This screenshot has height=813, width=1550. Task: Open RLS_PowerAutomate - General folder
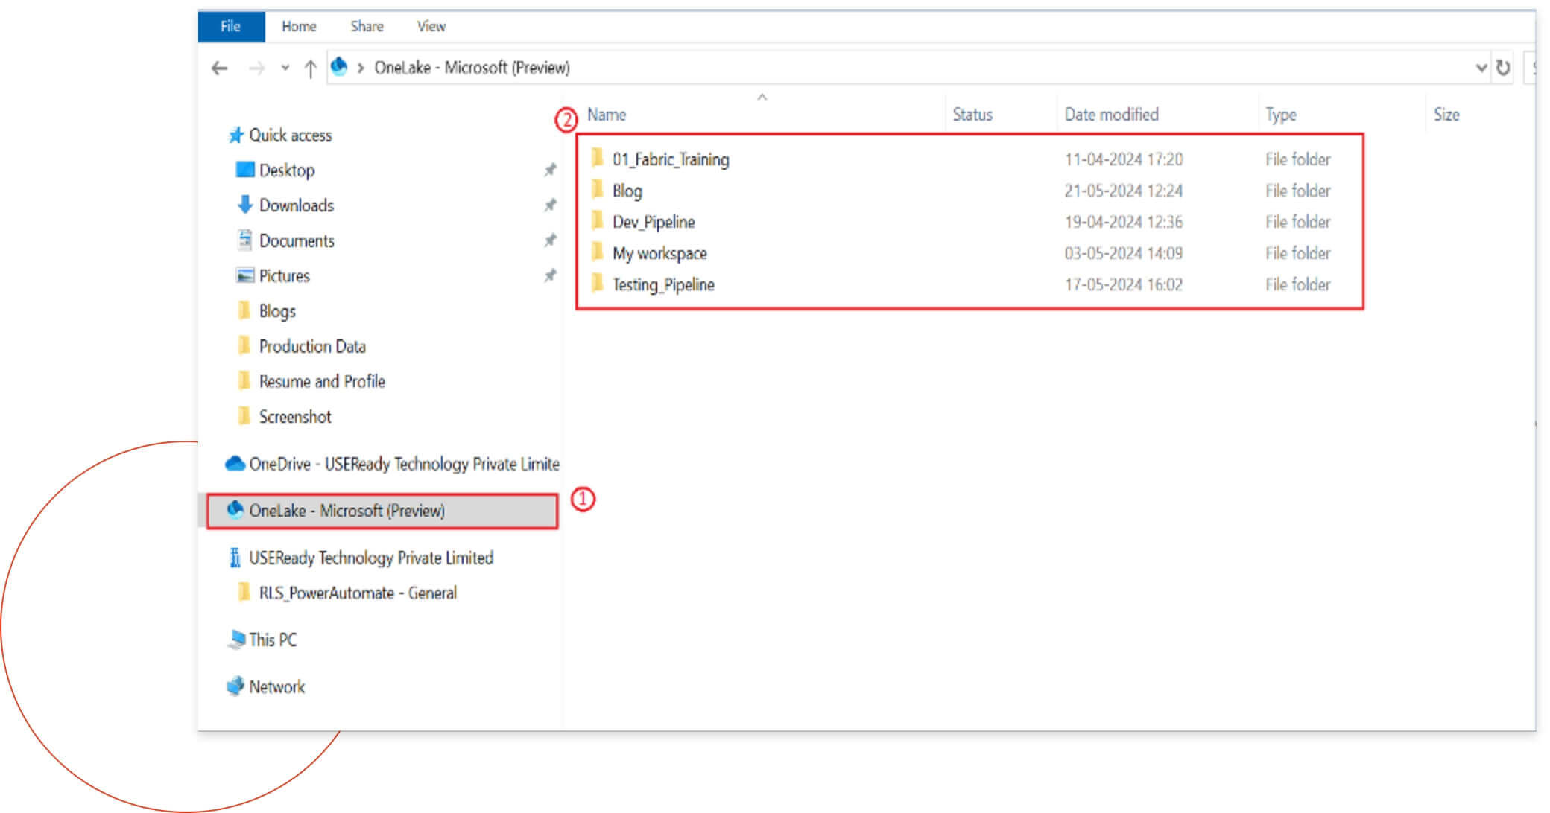(358, 593)
